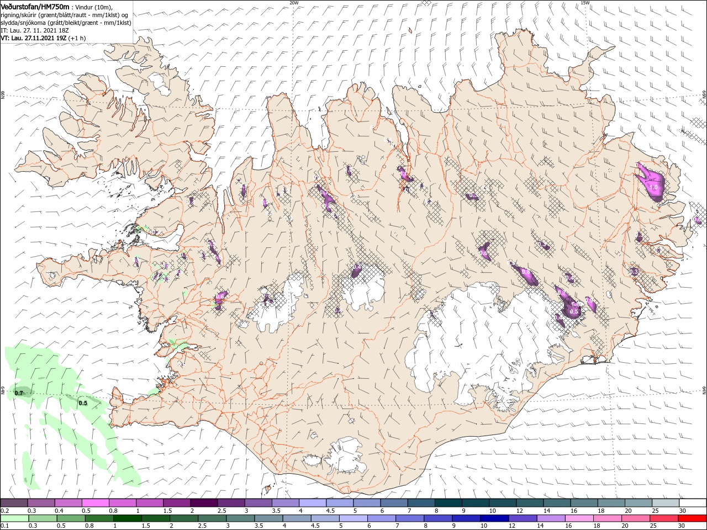Pick the pale green swatch above 0.1
The height and width of the screenshot is (530, 707).
click(x=14, y=518)
